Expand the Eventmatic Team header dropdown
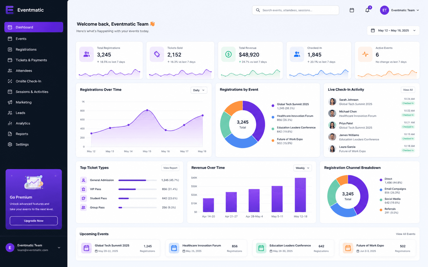 pos(418,10)
